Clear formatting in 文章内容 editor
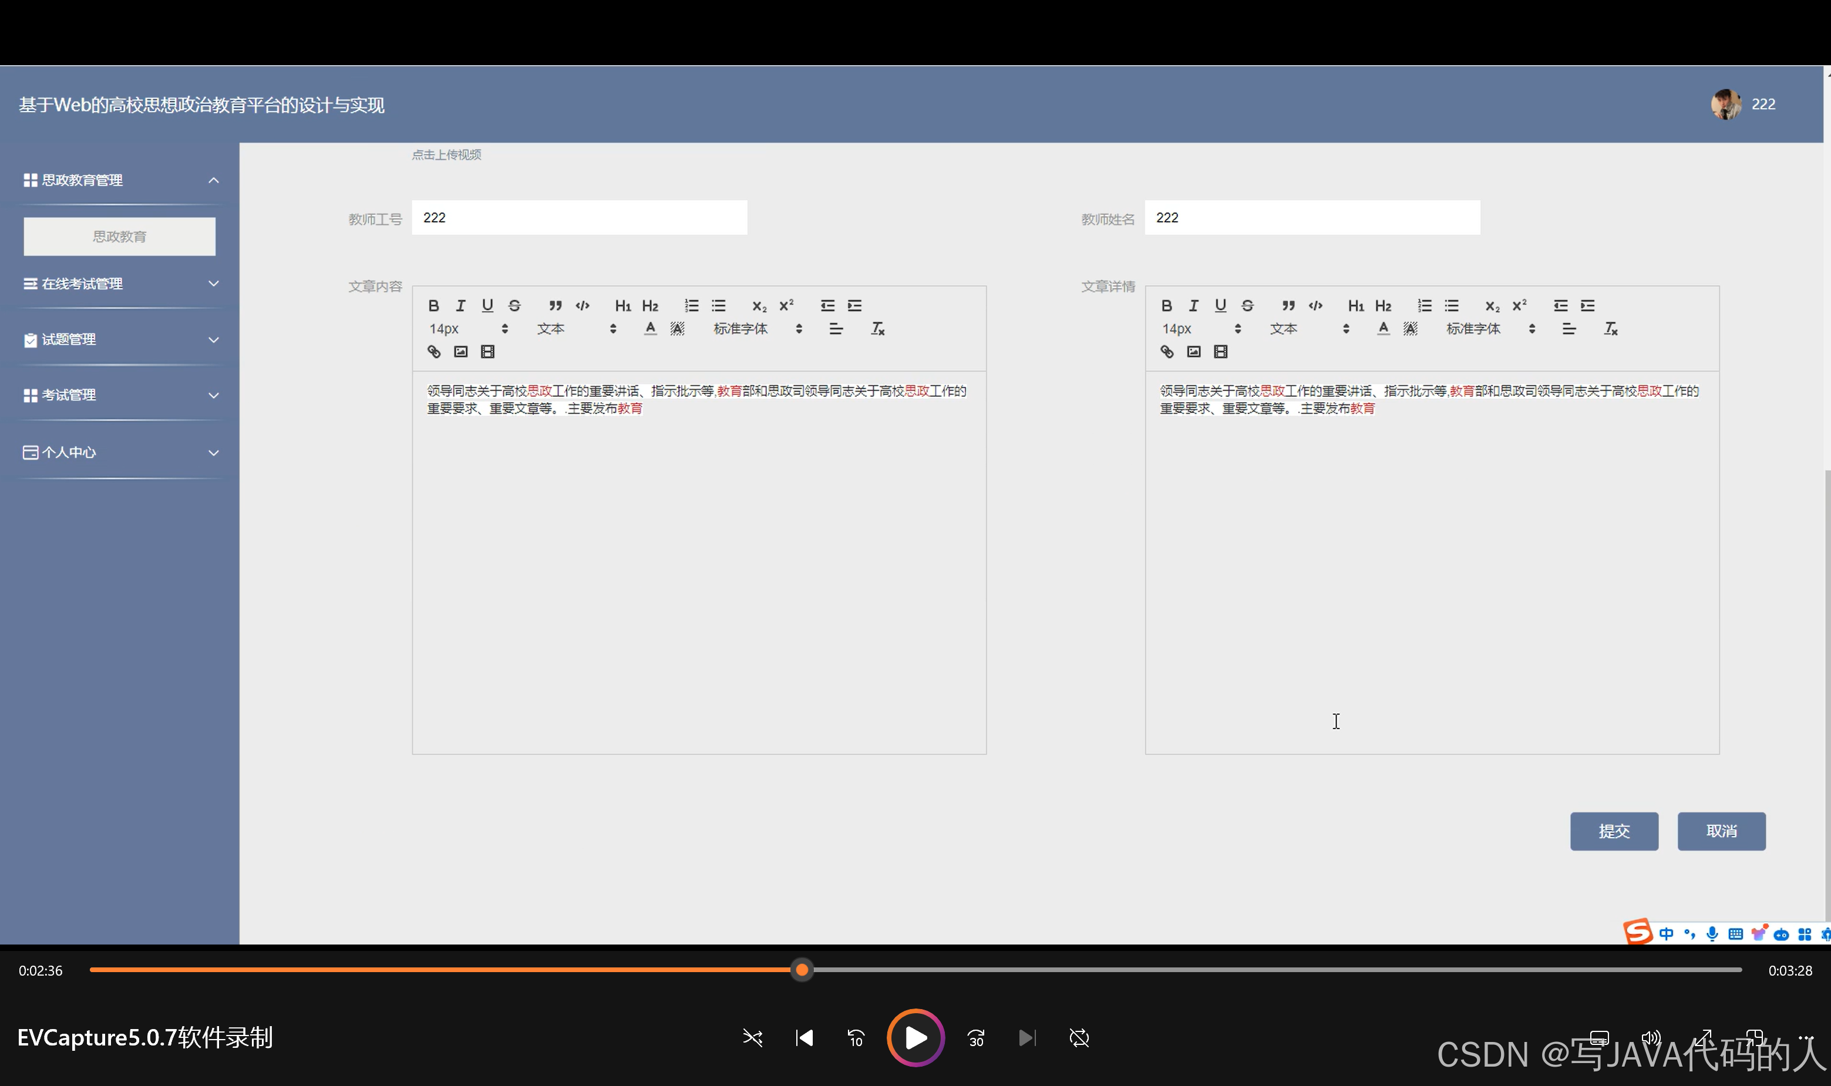Viewport: 1831px width, 1086px height. click(877, 329)
